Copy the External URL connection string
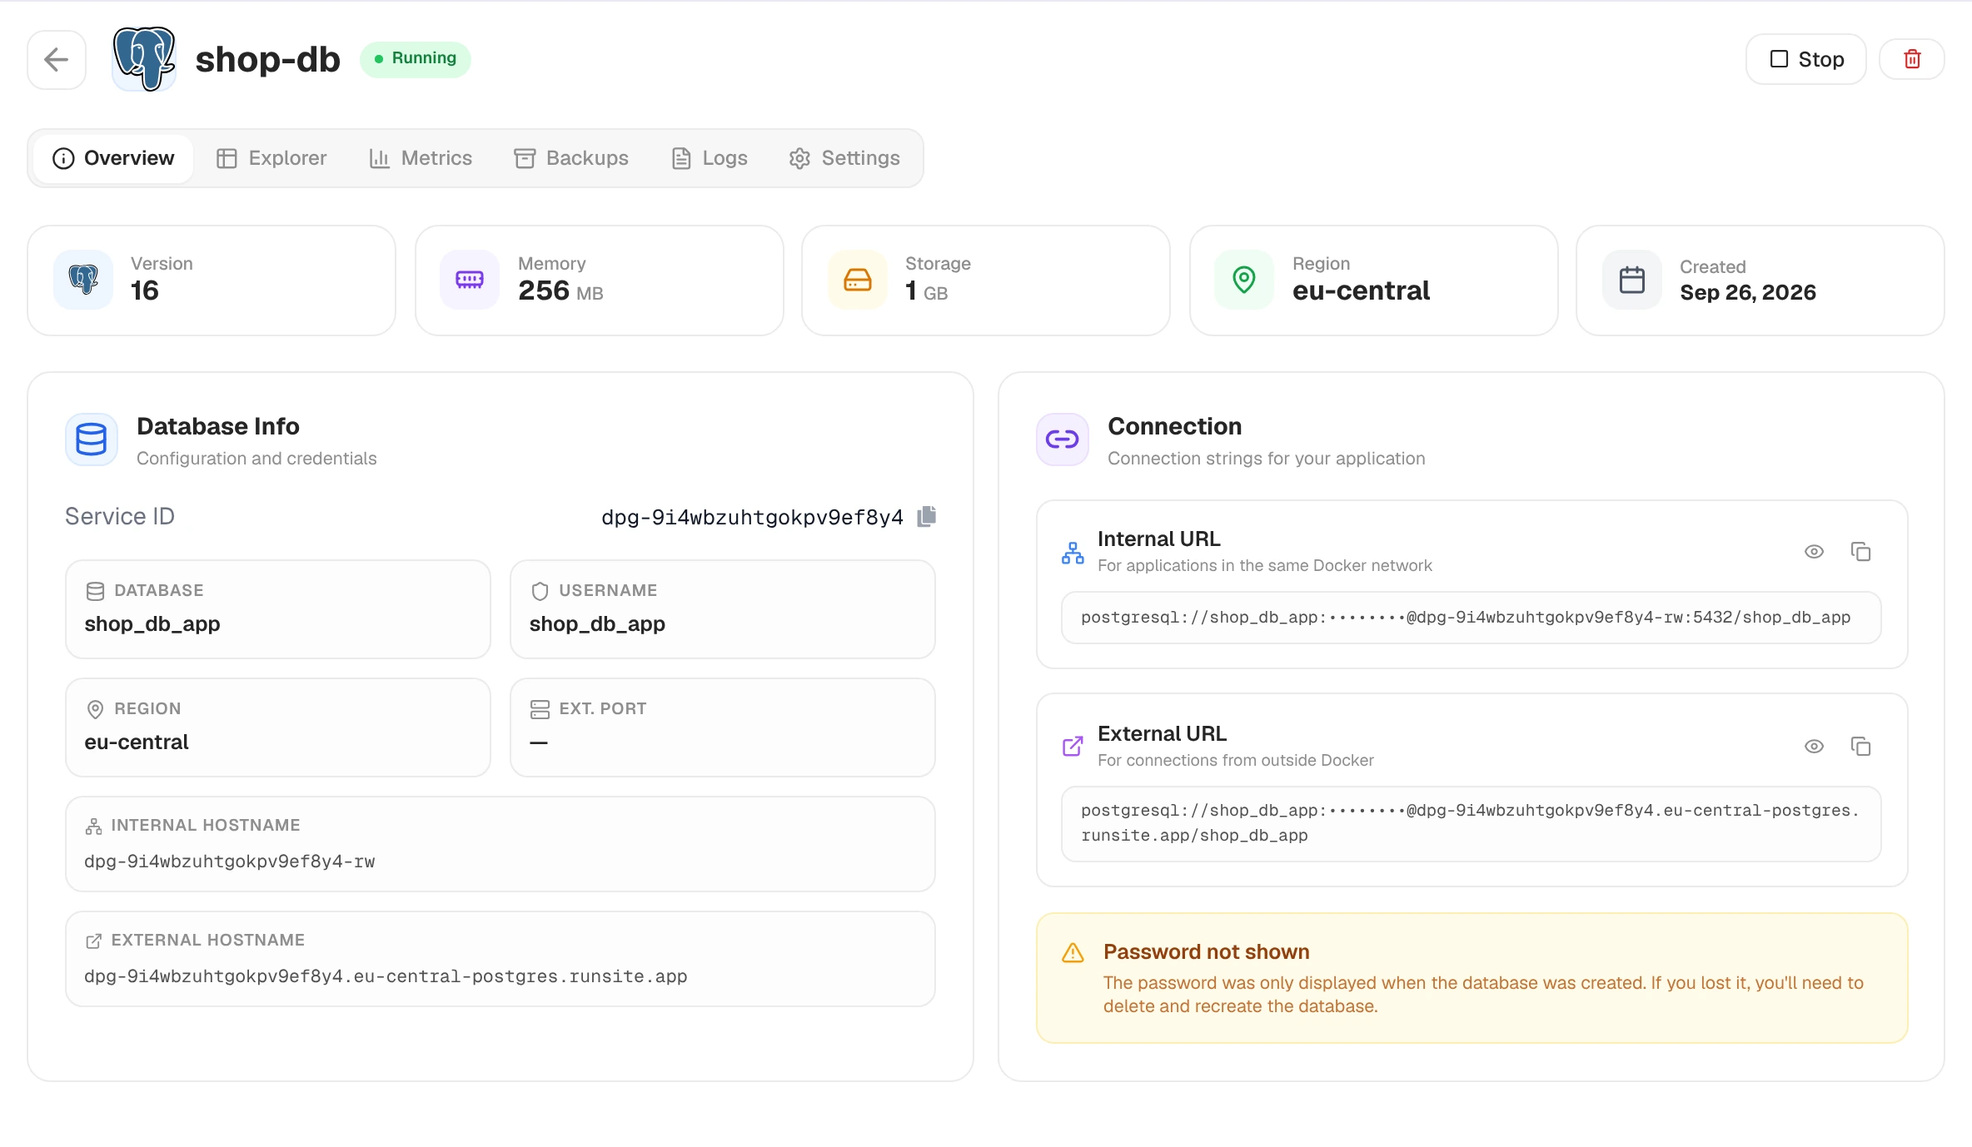The height and width of the screenshot is (1147, 1972). 1860,747
